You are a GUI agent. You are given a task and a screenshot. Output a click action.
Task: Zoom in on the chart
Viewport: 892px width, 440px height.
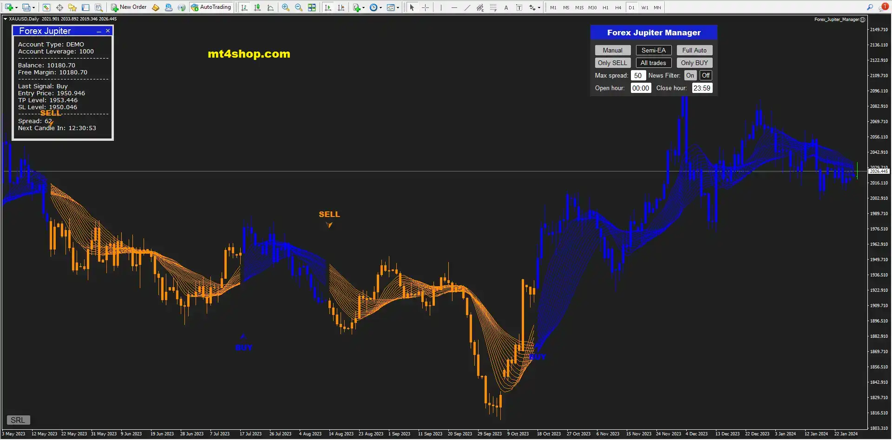[286, 7]
